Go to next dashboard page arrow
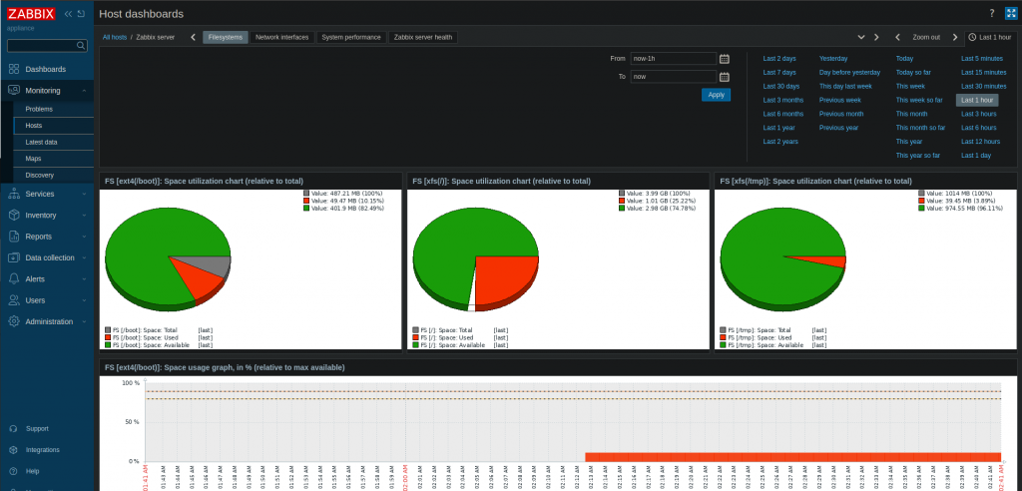 876,37
